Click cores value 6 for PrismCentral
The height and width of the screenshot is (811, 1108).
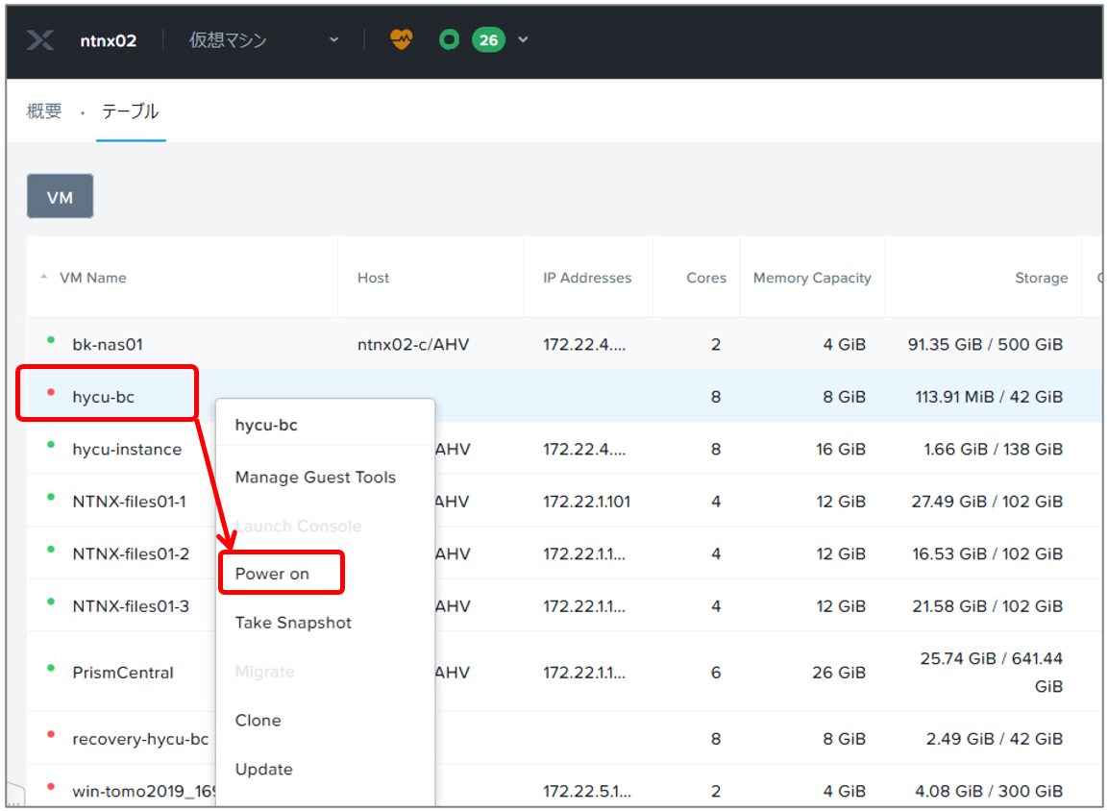pyautogui.click(x=716, y=673)
